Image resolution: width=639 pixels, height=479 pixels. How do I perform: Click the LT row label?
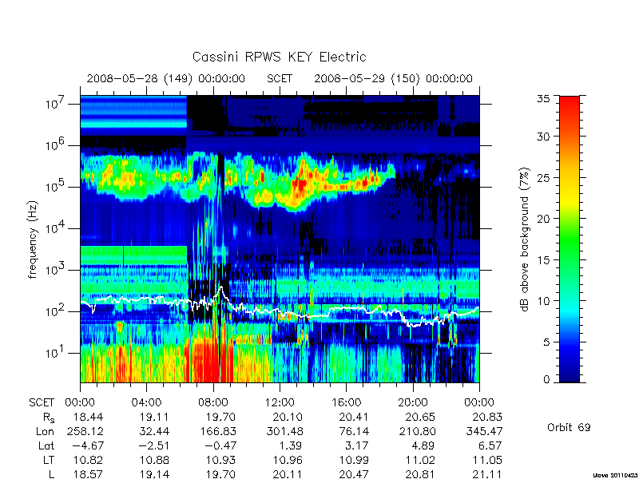click(x=49, y=461)
